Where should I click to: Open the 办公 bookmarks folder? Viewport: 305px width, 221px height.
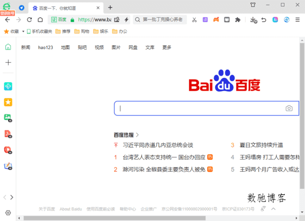[x=120, y=32]
